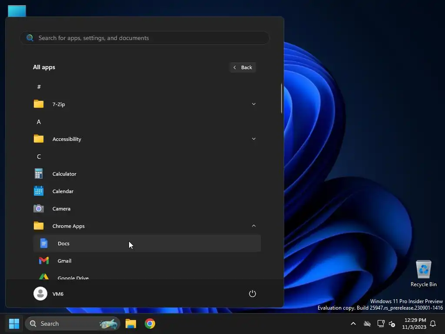This screenshot has height=334, width=445.
Task: Launch the Camera app icon
Action: [39, 208]
